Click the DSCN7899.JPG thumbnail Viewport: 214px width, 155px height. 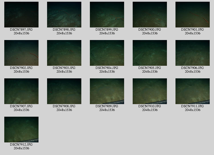(107, 15)
